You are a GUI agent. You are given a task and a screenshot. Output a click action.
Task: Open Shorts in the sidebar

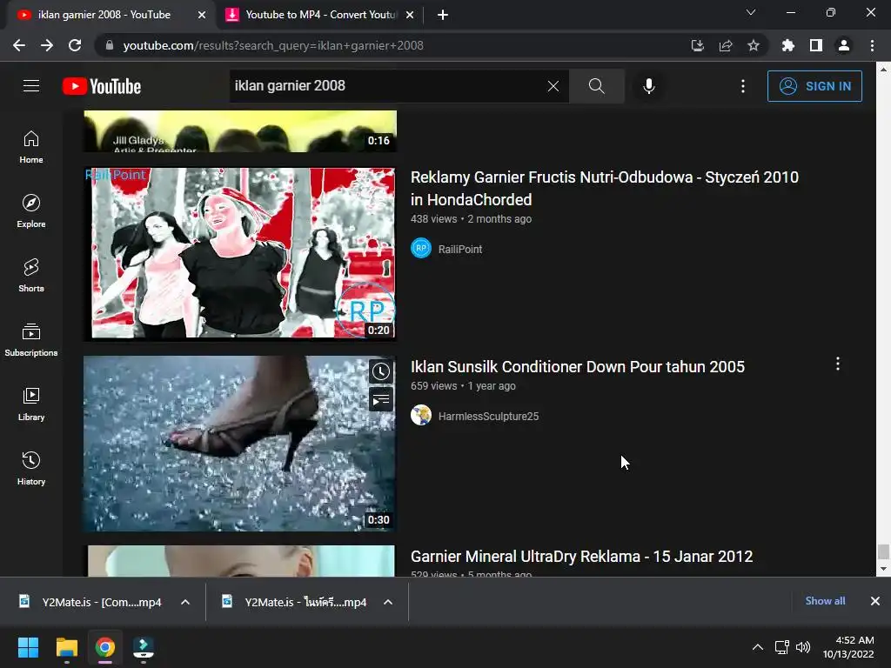tap(31, 276)
